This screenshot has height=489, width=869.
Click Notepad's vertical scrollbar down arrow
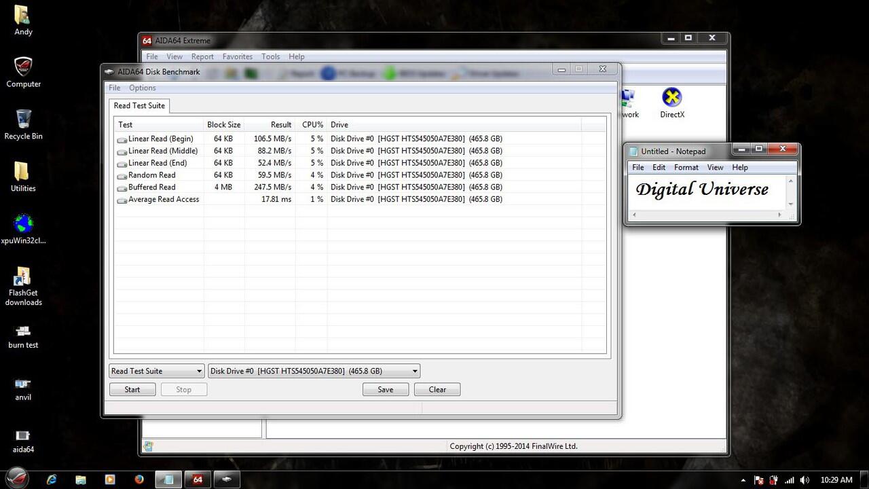click(x=790, y=204)
